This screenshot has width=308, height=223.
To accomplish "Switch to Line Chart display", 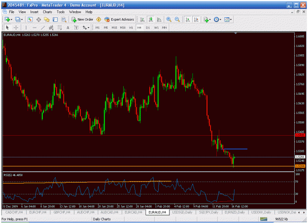I will 159,19.
